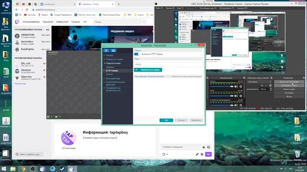Image resolution: width=307 pixels, height=172 pixels.
Task: Open Steam from the taskbar
Action: [x=62, y=169]
